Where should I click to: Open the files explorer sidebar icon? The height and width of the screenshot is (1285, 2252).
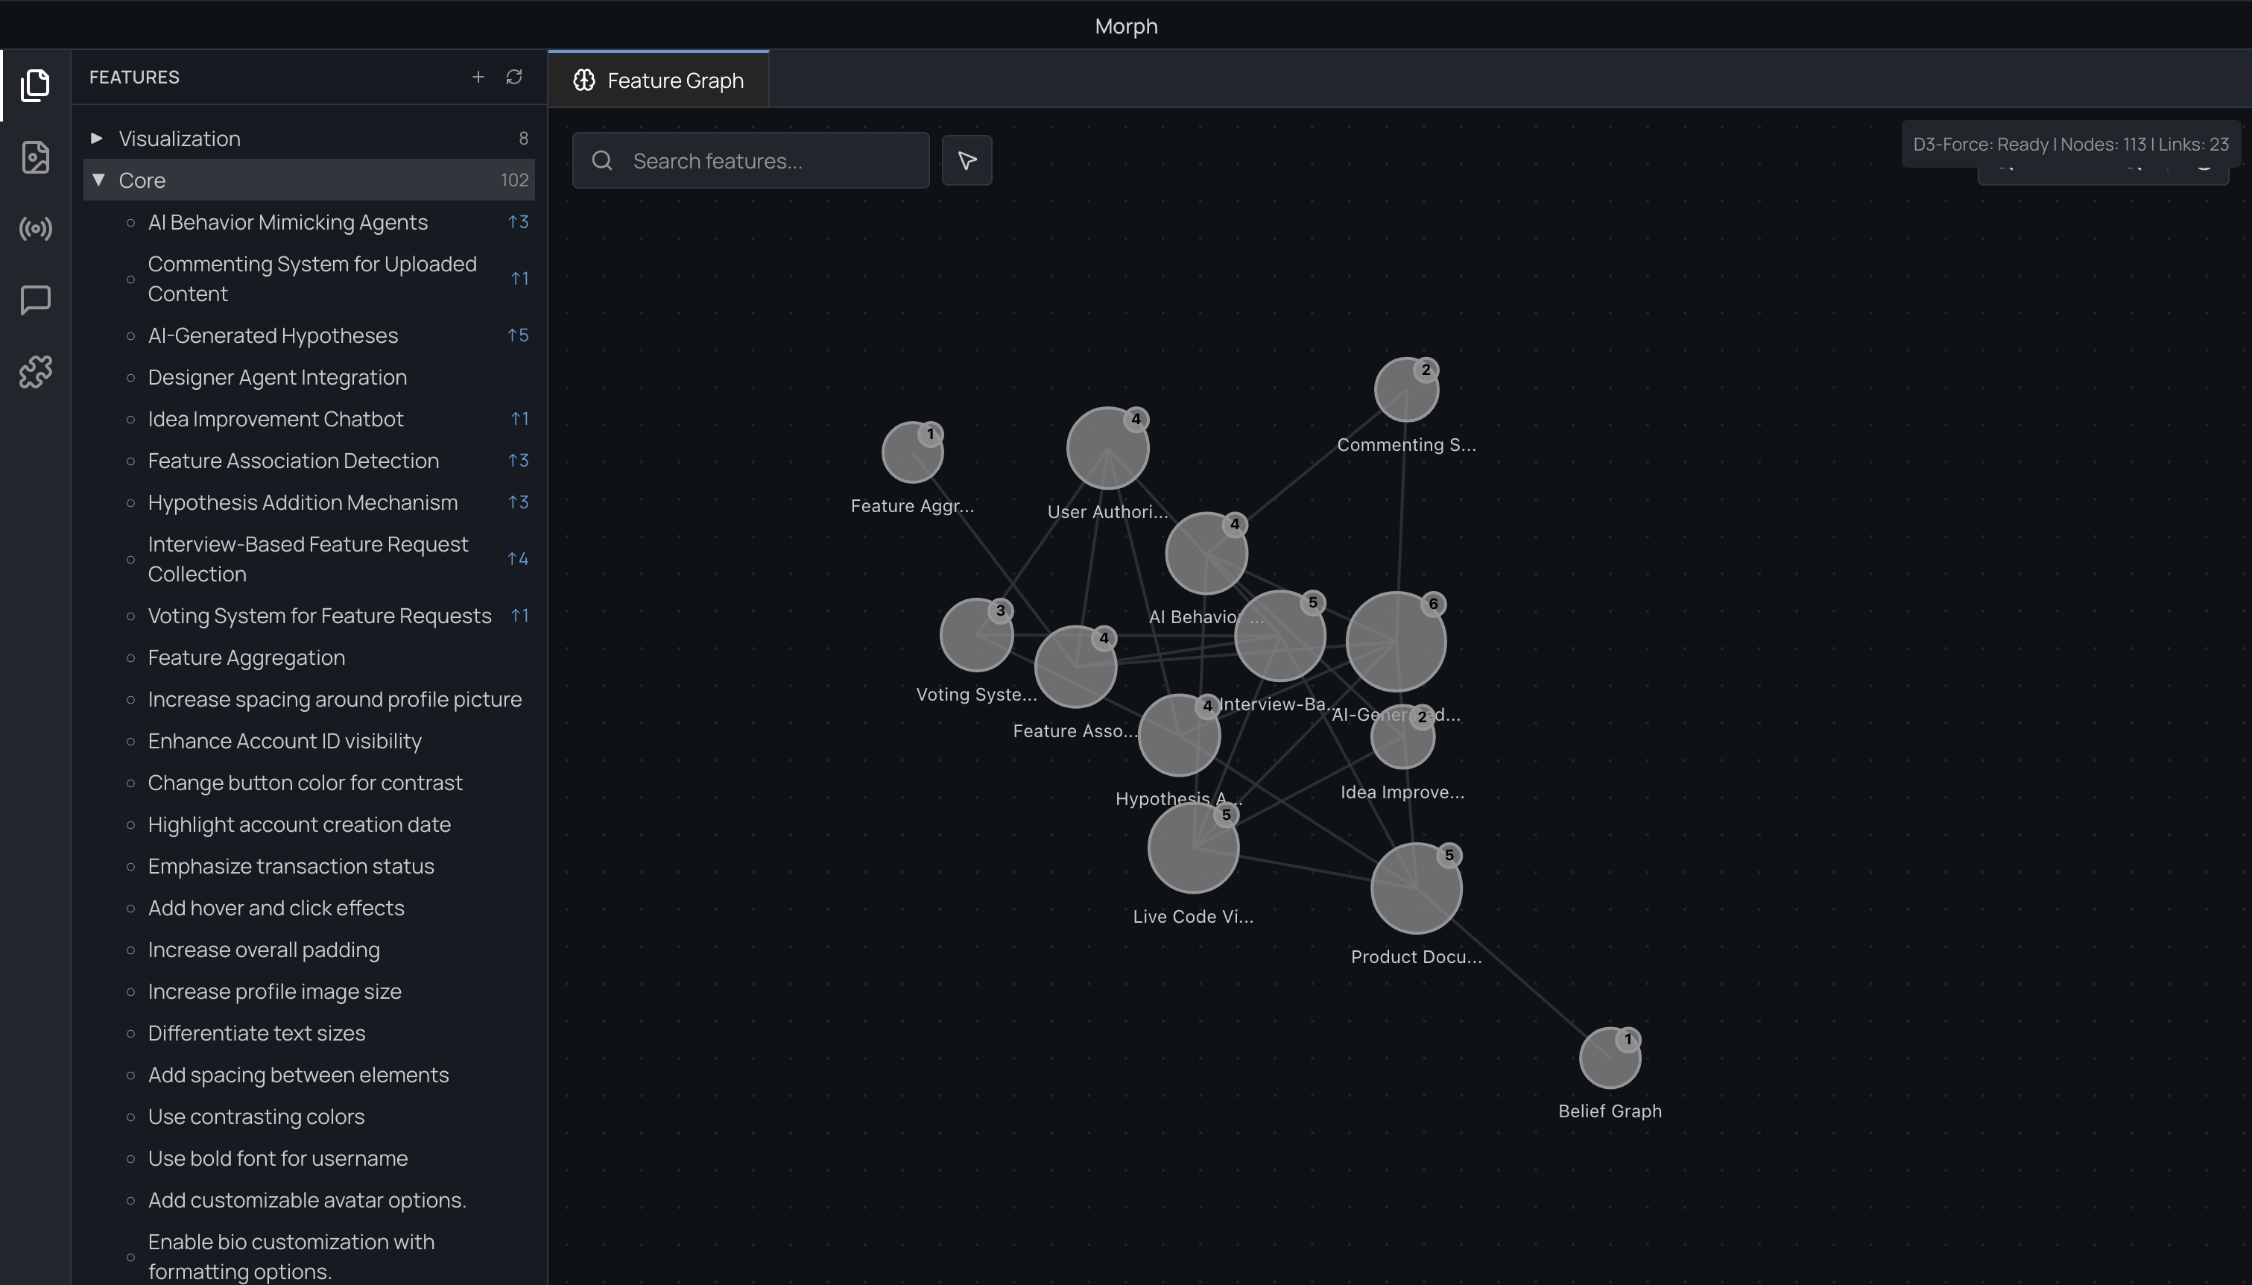click(35, 86)
